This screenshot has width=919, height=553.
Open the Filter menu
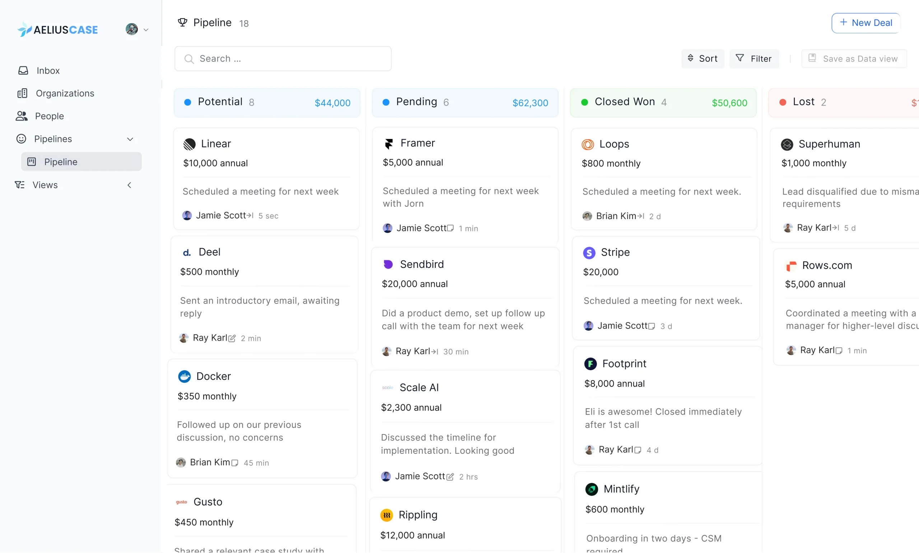pos(754,59)
